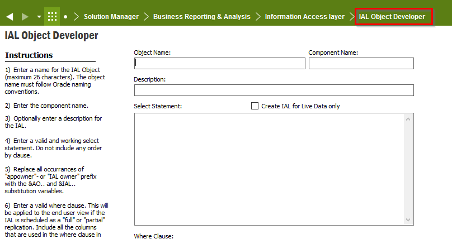This screenshot has height=239, width=452.
Task: Expand chevron before IAL Object Developer
Action: [x=352, y=17]
